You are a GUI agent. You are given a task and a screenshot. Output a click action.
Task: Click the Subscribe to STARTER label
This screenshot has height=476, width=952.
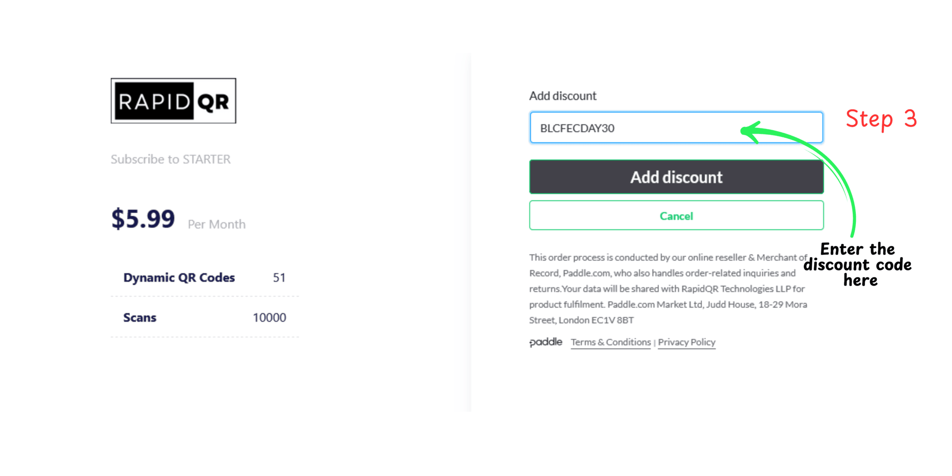coord(171,159)
